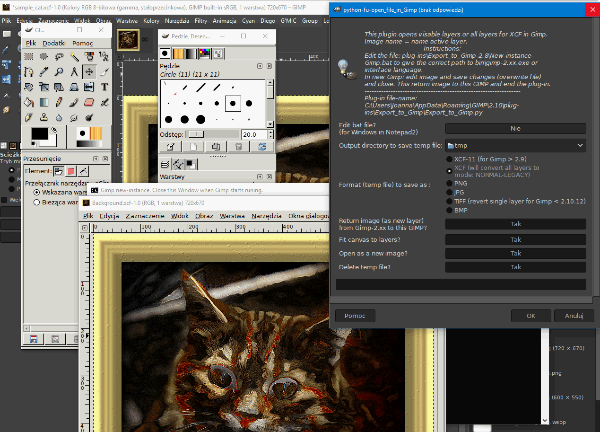Click the brushes list down scroll arrow
This screenshot has height=432, width=600.
[x=270, y=124]
